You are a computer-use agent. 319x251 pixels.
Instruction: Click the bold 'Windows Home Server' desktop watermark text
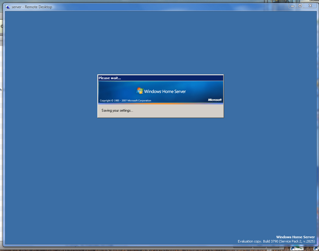click(295, 237)
